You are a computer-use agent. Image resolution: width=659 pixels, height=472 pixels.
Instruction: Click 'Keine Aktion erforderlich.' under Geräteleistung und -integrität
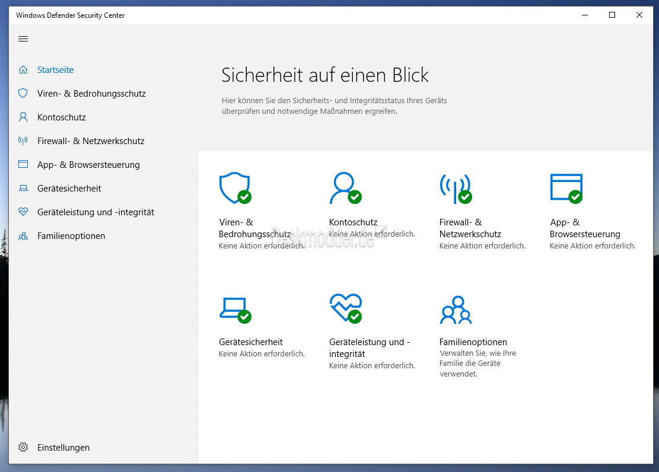pos(372,366)
